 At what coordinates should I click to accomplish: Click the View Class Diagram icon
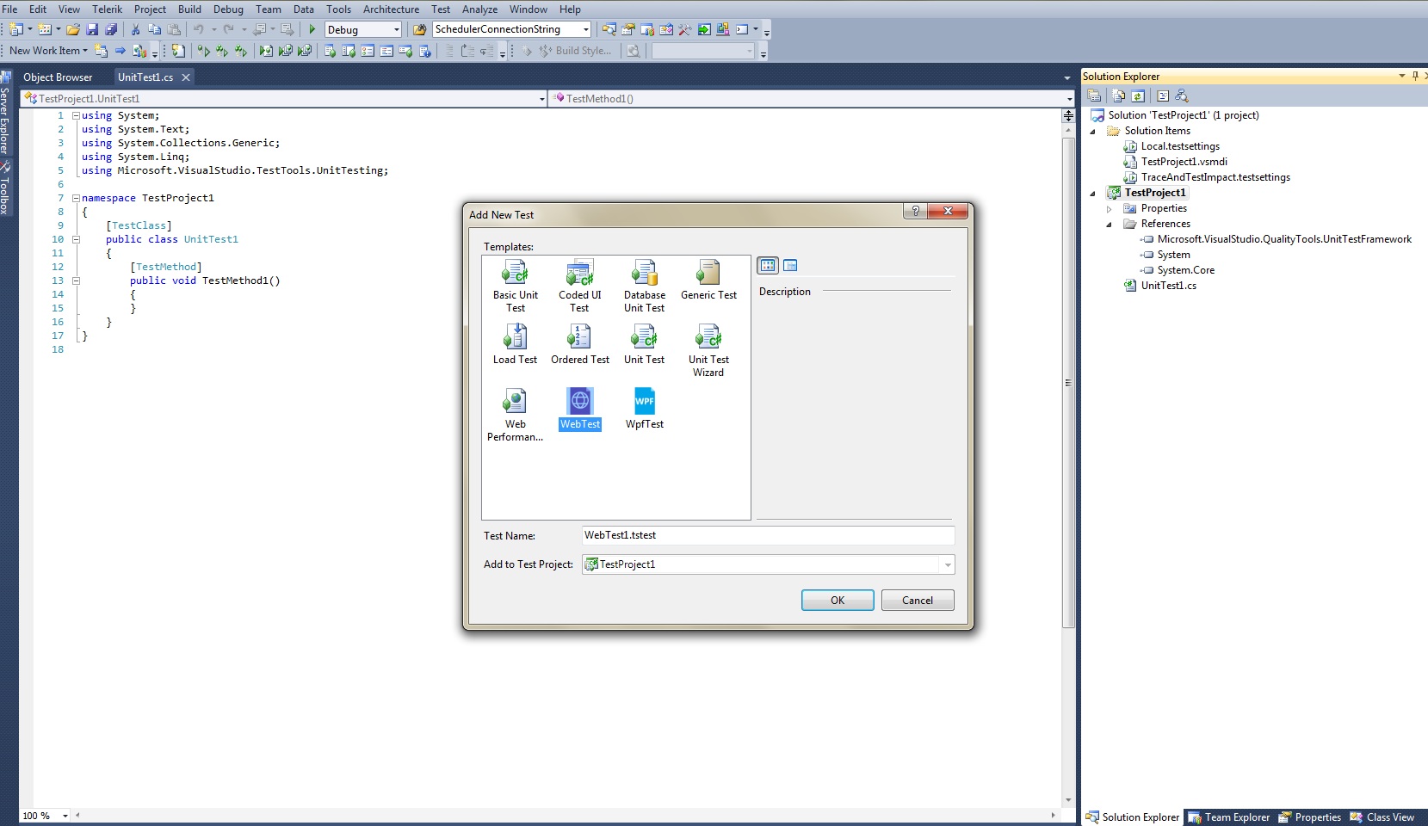pyautogui.click(x=1182, y=96)
